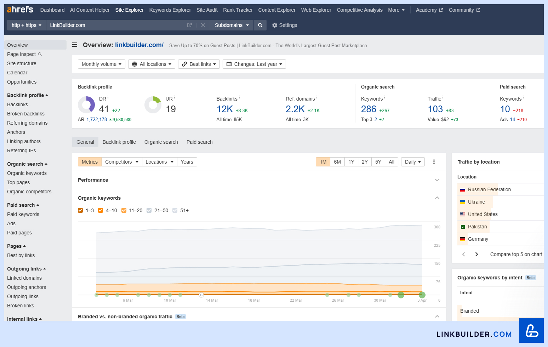Open Rank Tracker from top navigation
This screenshot has width=548, height=347.
238,10
